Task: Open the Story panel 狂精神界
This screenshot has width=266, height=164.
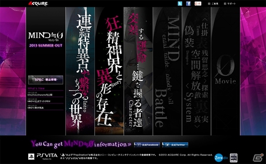Action: pos(109,71)
